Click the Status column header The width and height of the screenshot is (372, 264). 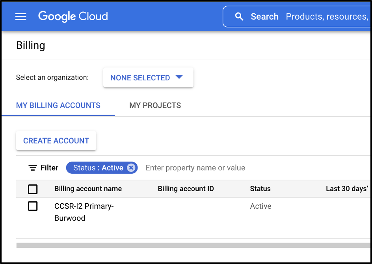coord(260,189)
